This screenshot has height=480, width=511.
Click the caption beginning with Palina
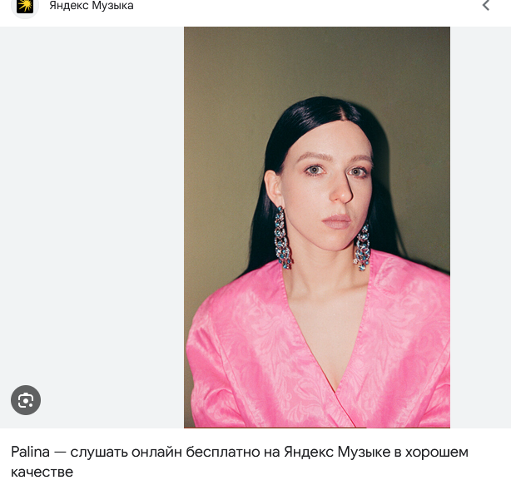point(240,462)
